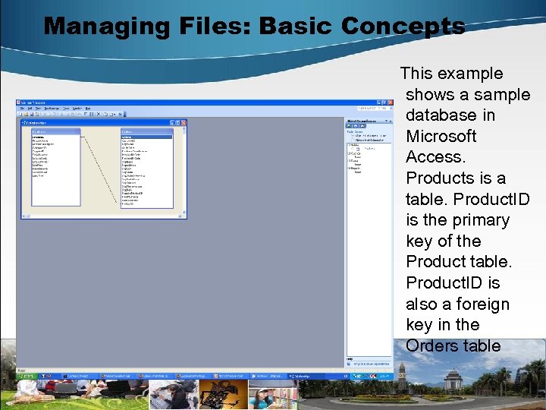Viewport: 546px width, 410px height.
Task: Select highlighted OrderID field in Orders table
Action: [146, 137]
